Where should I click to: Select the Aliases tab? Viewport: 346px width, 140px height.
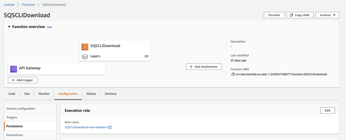(x=91, y=94)
